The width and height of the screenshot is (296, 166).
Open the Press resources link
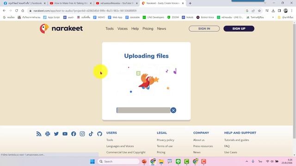[203, 146]
